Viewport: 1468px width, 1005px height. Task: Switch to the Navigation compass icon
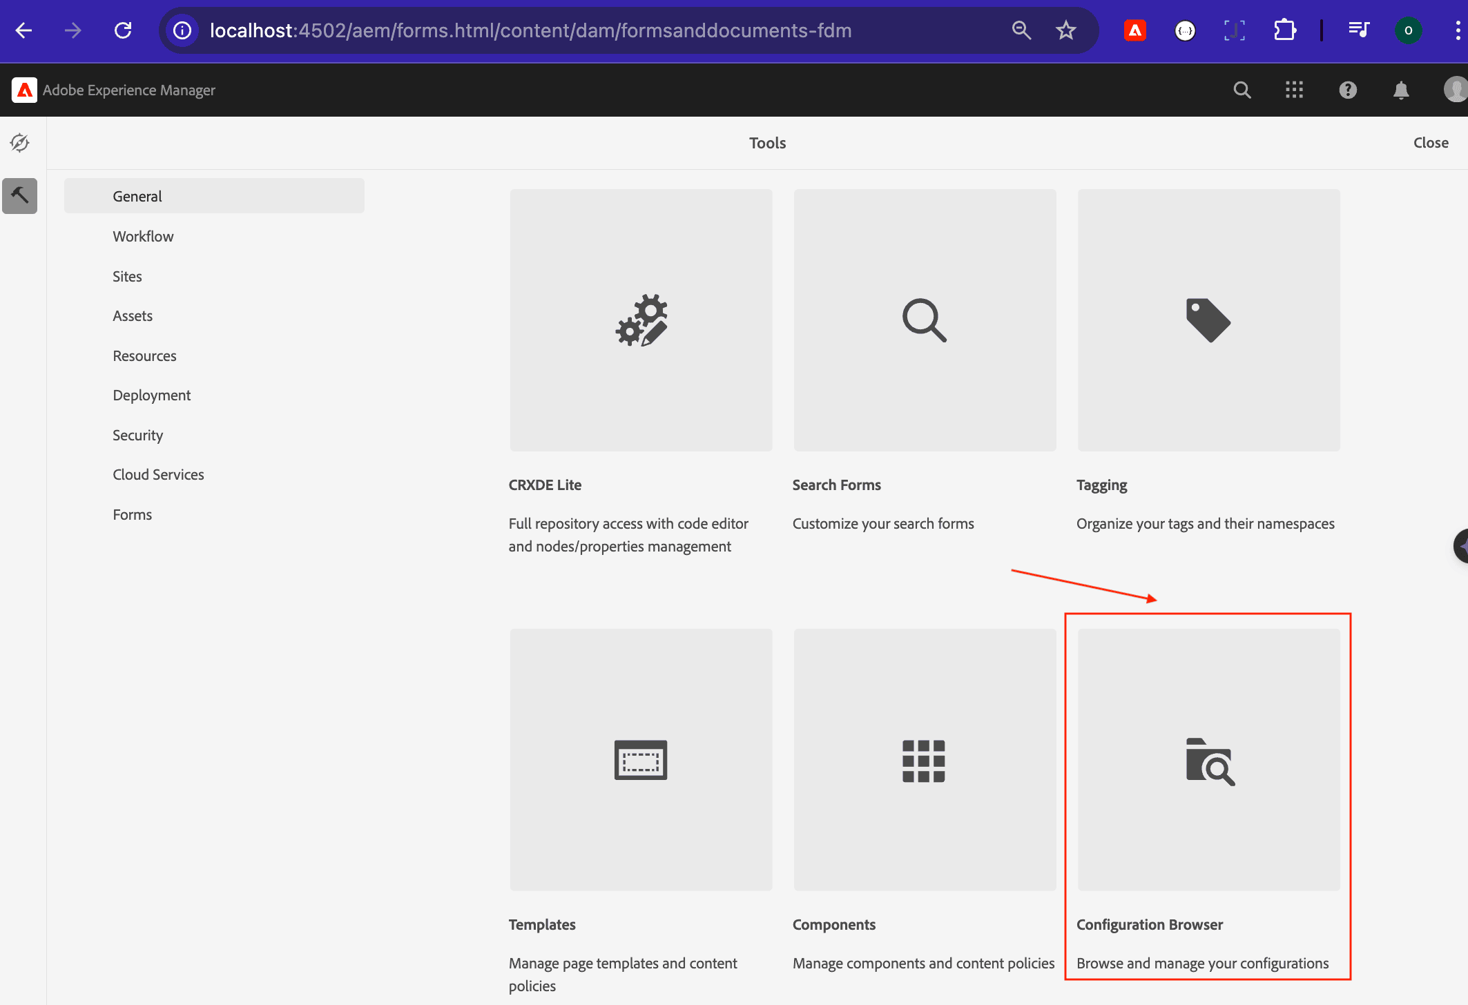tap(19, 143)
